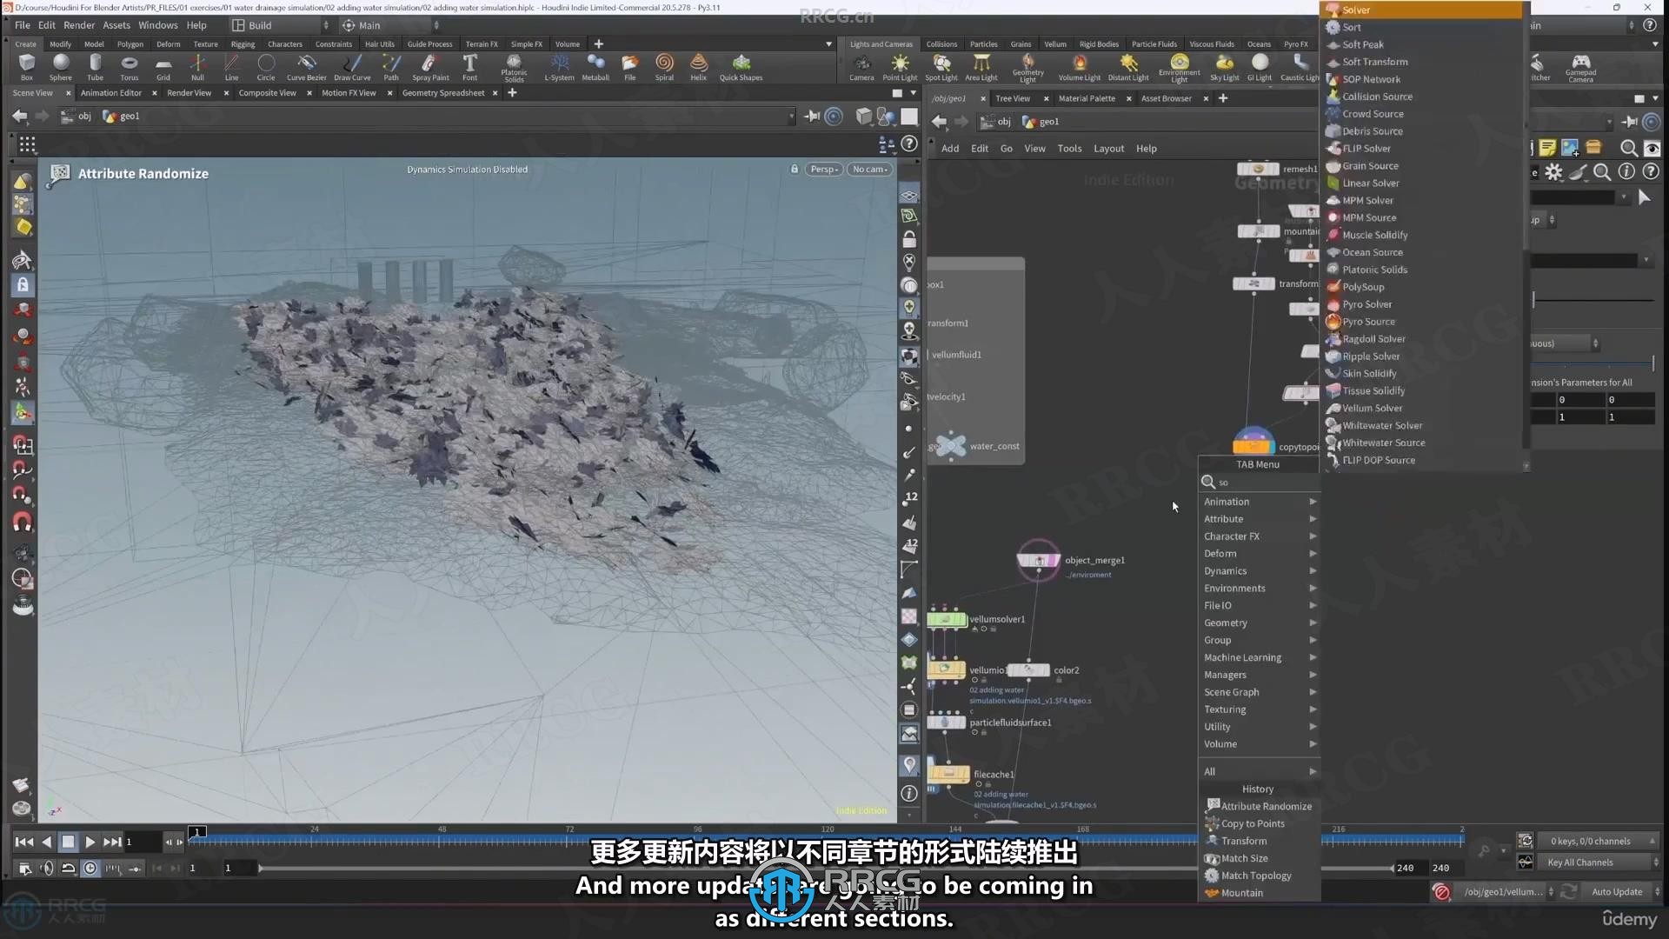Screen dimensions: 1669x939
Task: Click the filecache1 node
Action: 948,774
